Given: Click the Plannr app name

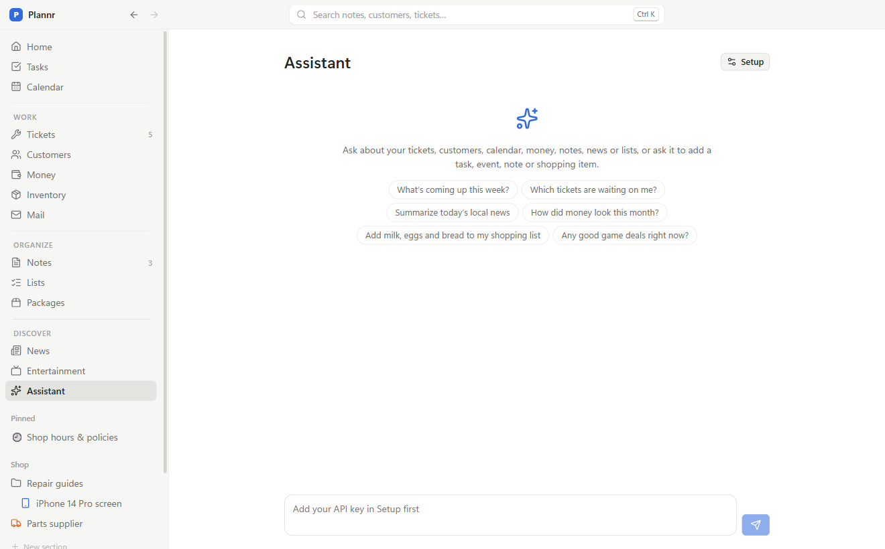Looking at the screenshot, I should (42, 15).
